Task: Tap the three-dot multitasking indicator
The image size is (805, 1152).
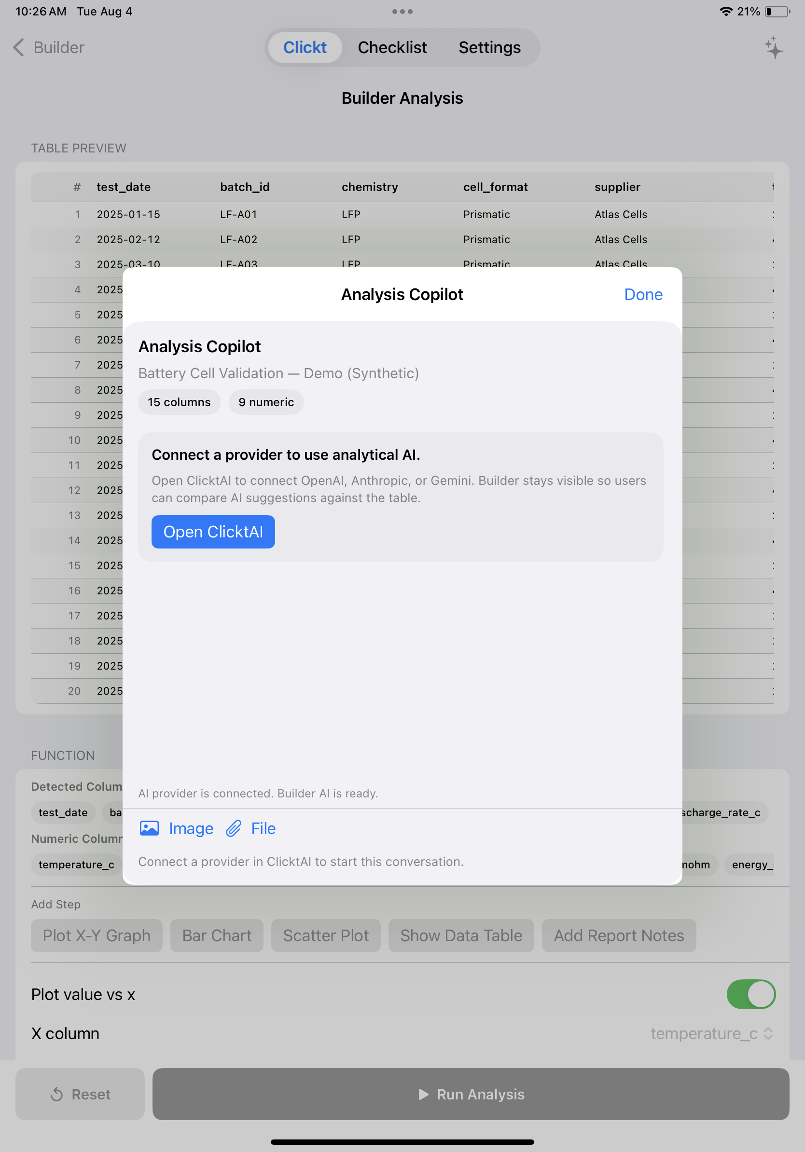Action: click(x=402, y=12)
